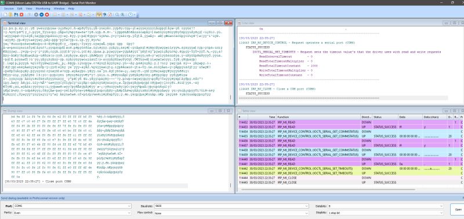Image resolution: width=464 pixels, height=219 pixels.
Task: Click Terminal view panel title
Action: pos(16,23)
